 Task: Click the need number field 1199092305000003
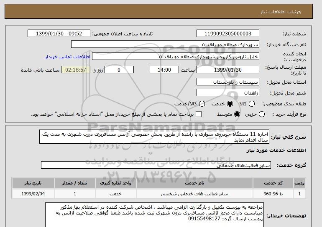tap(228, 34)
